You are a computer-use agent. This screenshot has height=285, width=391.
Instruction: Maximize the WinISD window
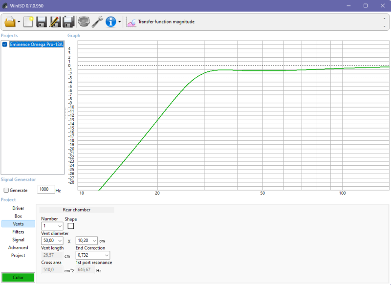click(x=366, y=5)
